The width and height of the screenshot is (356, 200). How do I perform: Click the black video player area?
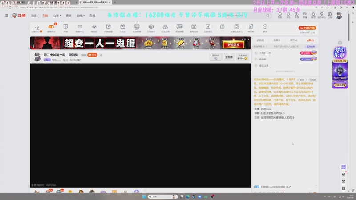pos(140,125)
